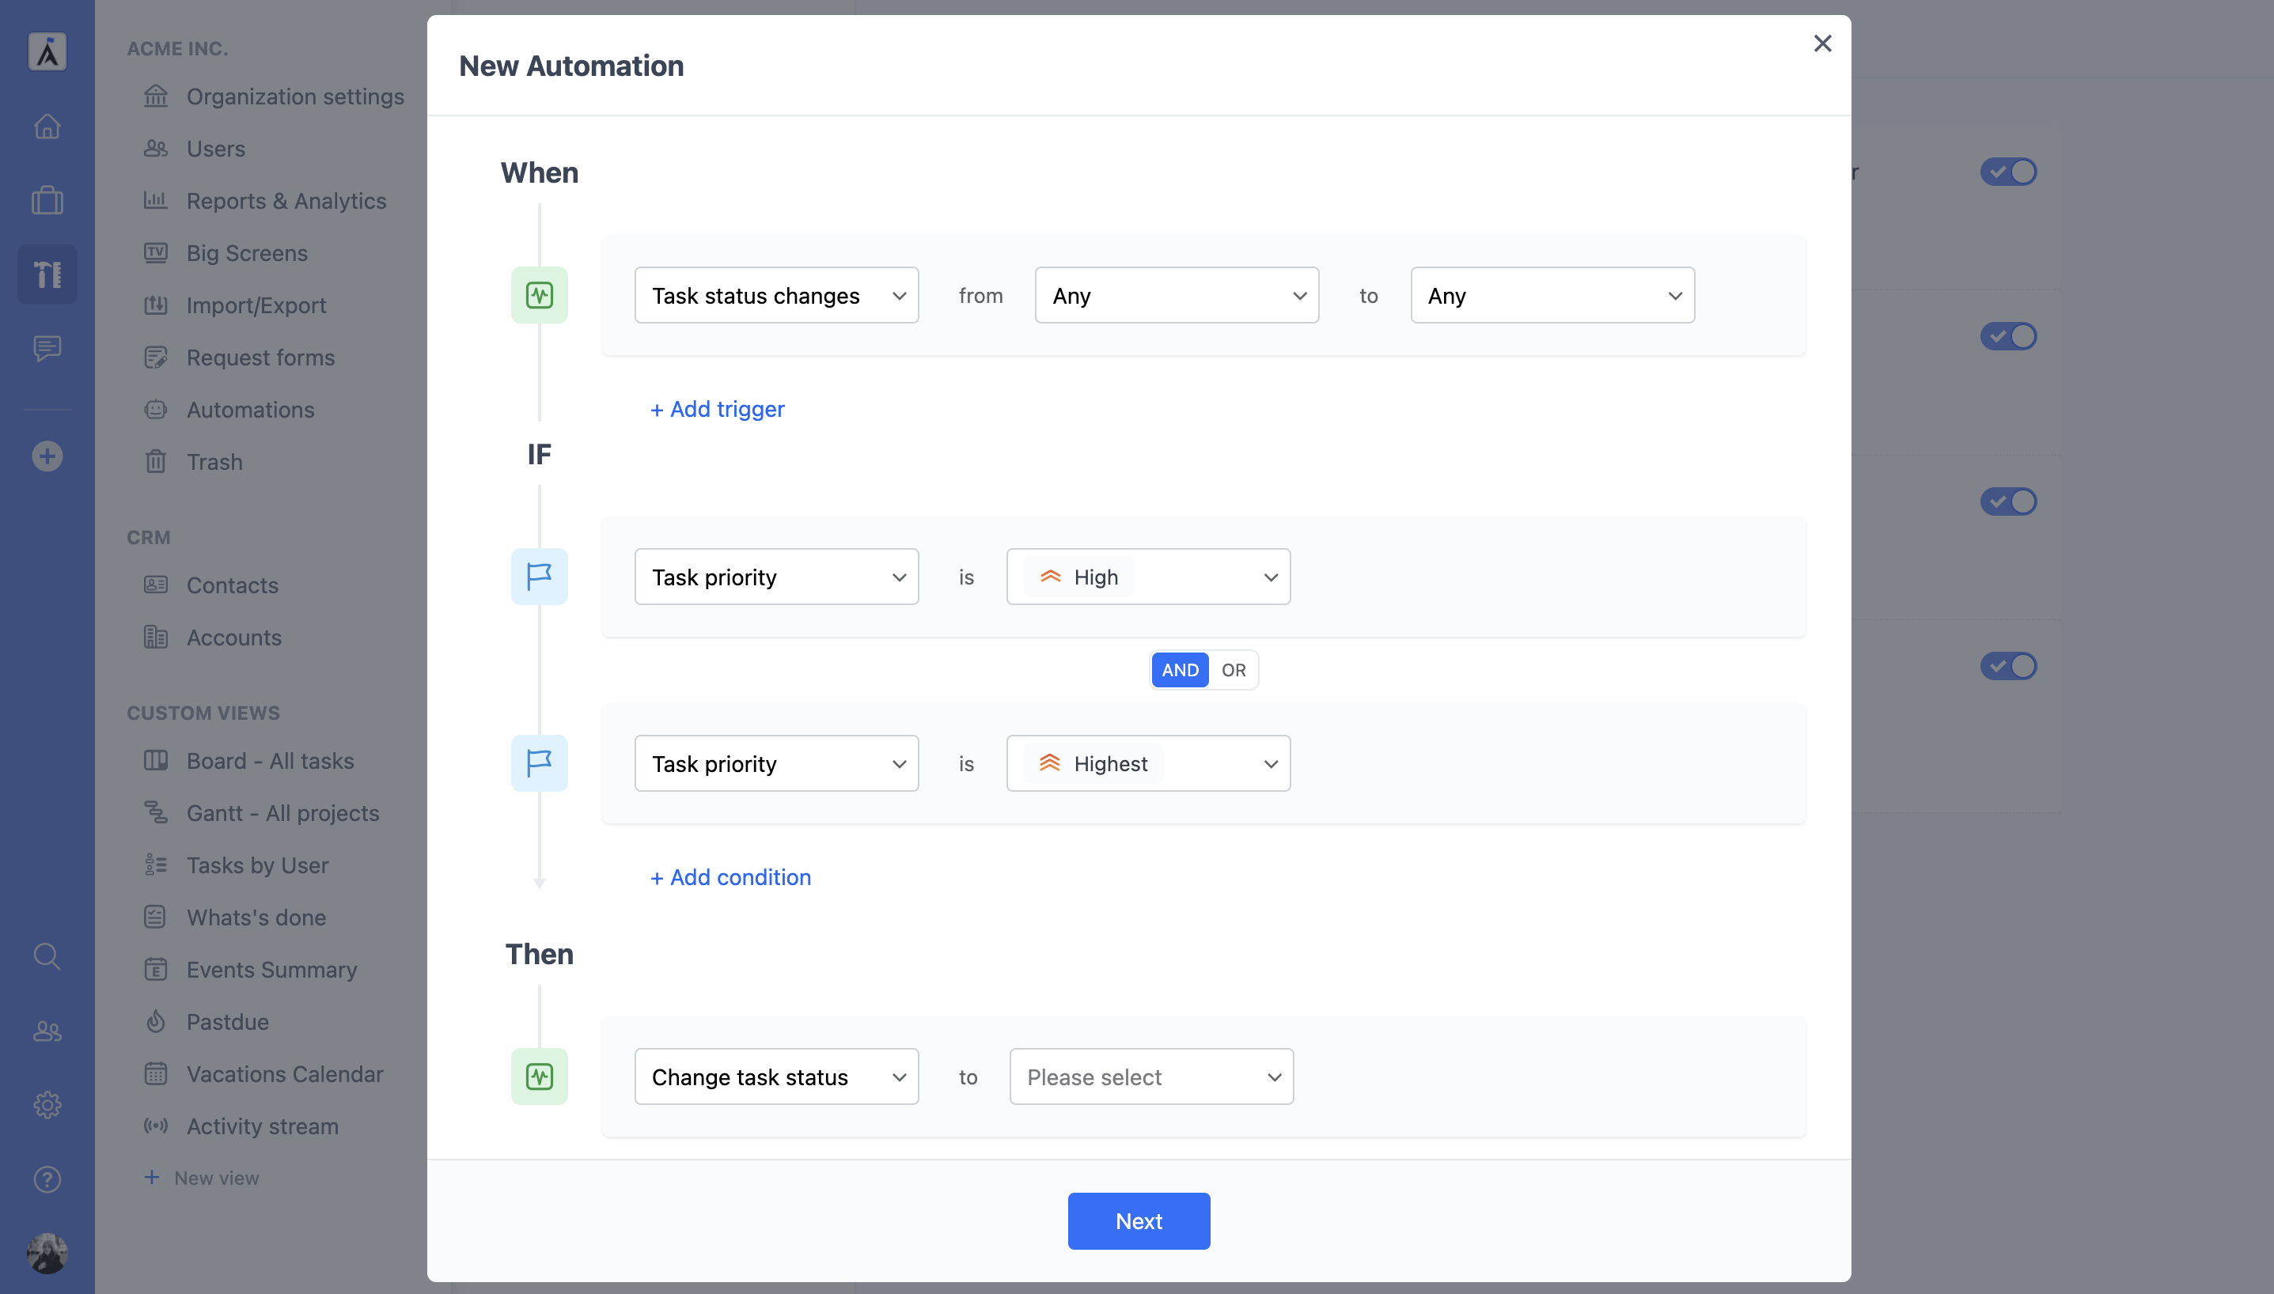Image resolution: width=2274 pixels, height=1294 pixels.
Task: Click the user avatar at the bottom left
Action: tap(47, 1253)
